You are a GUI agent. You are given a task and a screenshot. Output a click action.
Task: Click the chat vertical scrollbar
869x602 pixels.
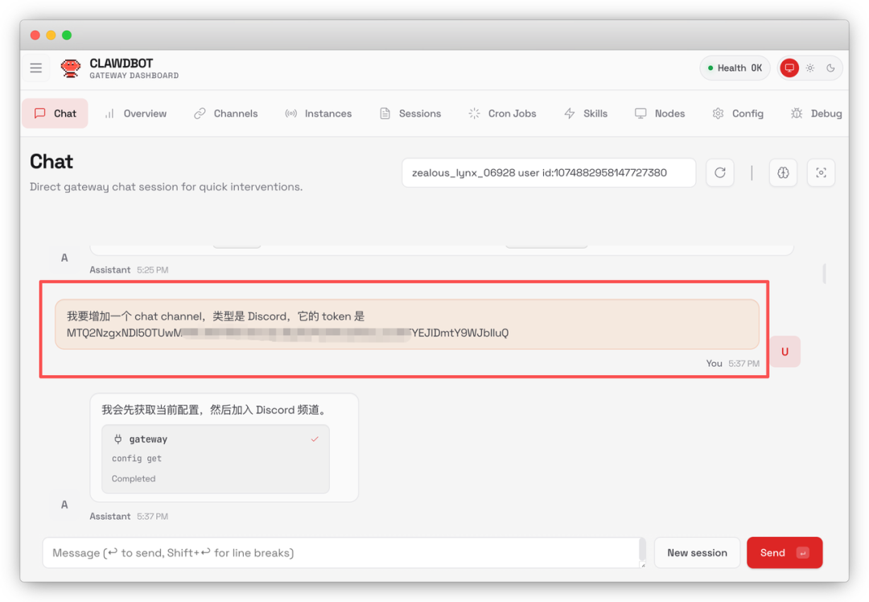[824, 274]
